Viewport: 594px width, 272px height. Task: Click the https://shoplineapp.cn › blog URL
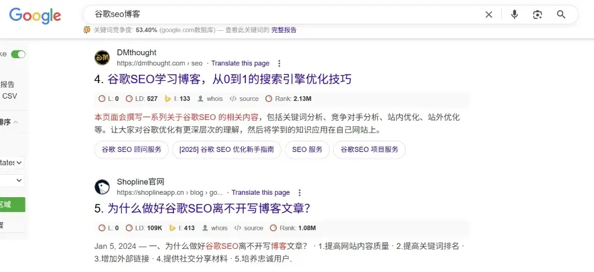click(170, 192)
